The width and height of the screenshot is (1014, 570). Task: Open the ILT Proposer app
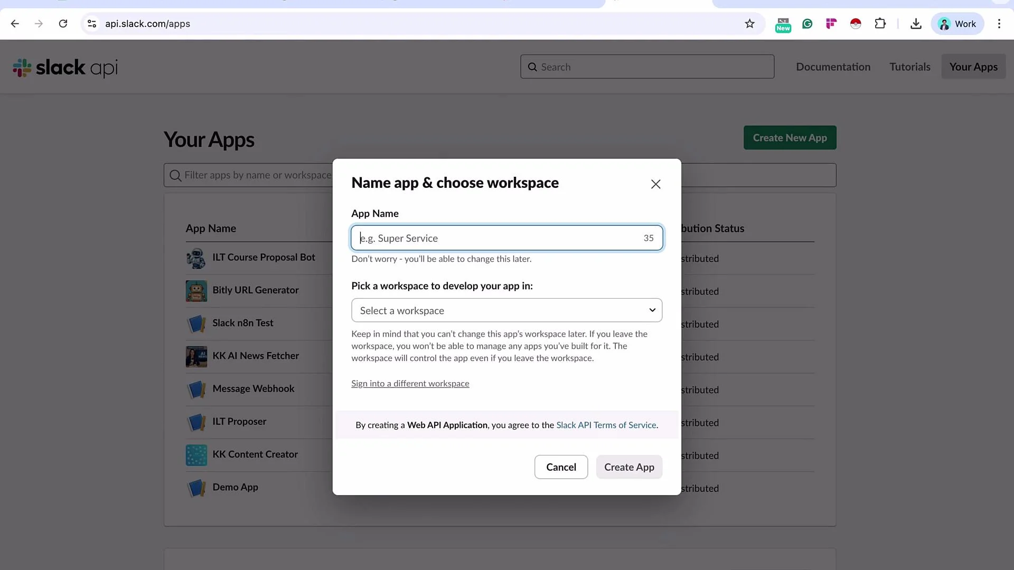click(239, 422)
